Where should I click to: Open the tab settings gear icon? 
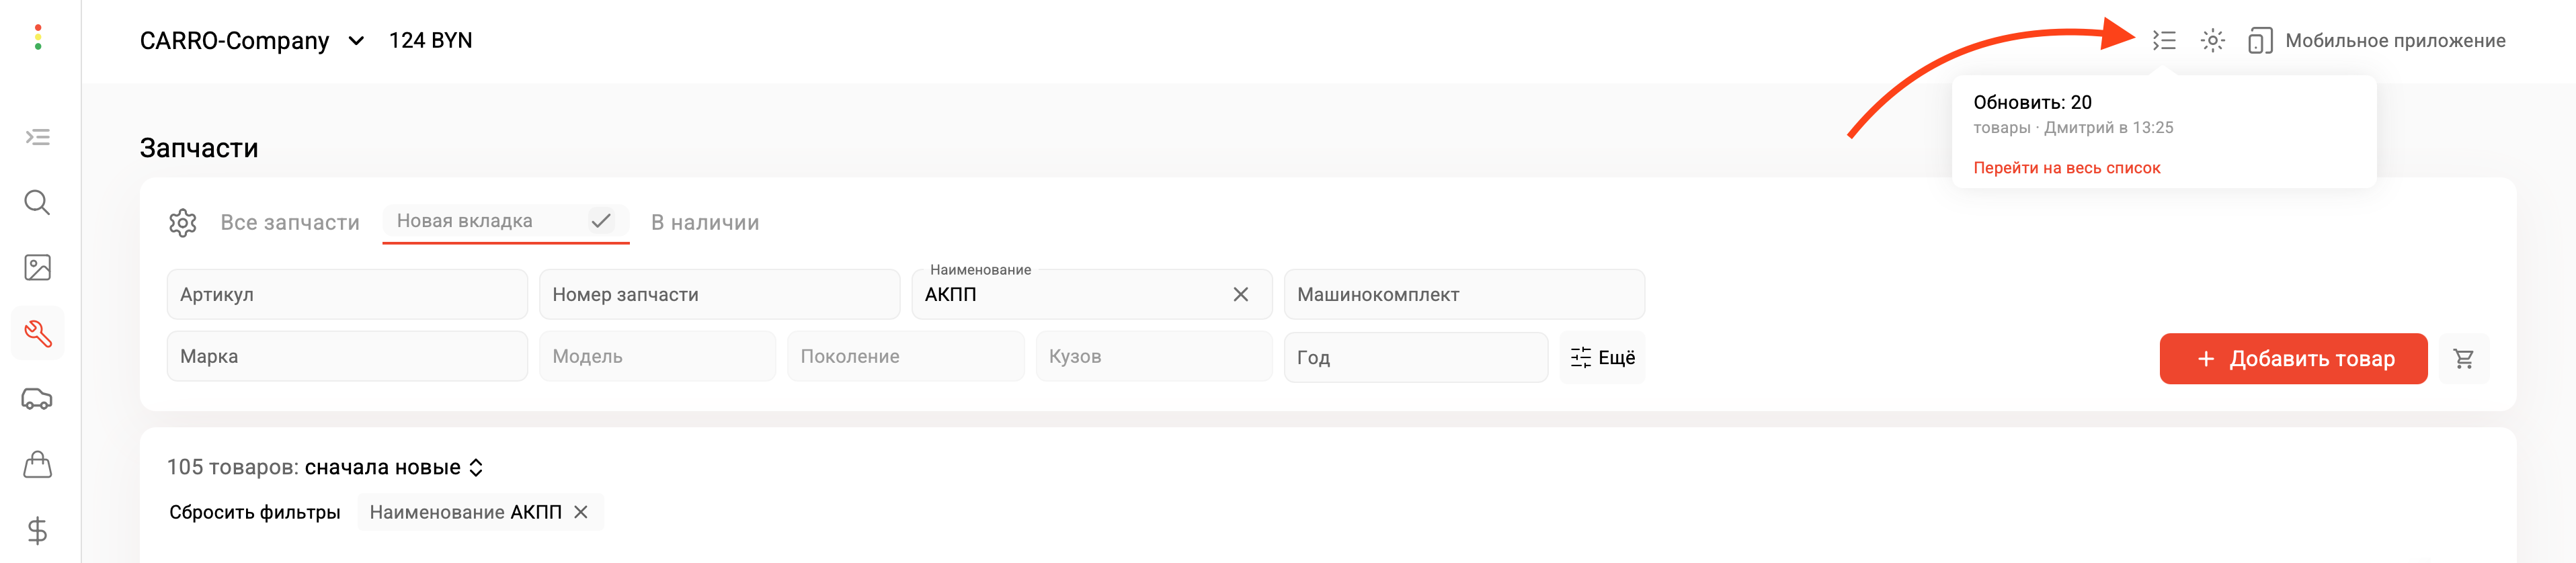183,222
